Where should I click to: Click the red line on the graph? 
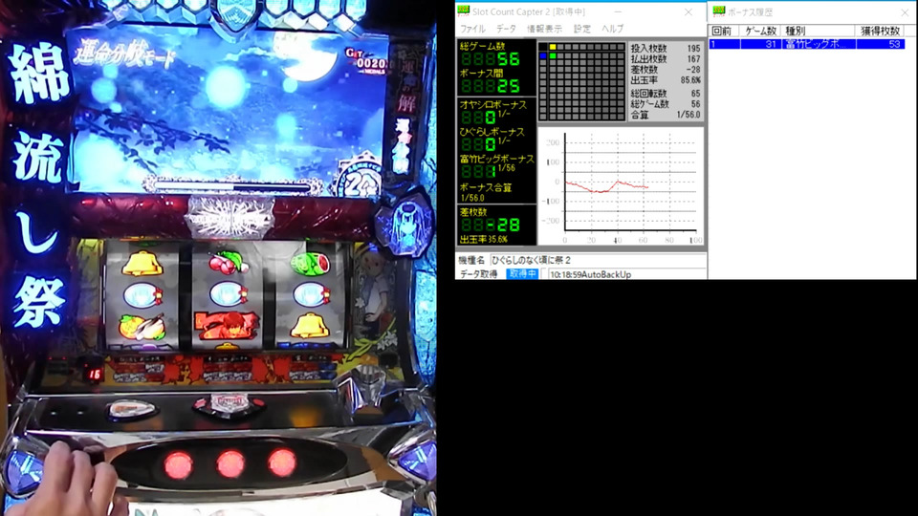(605, 186)
